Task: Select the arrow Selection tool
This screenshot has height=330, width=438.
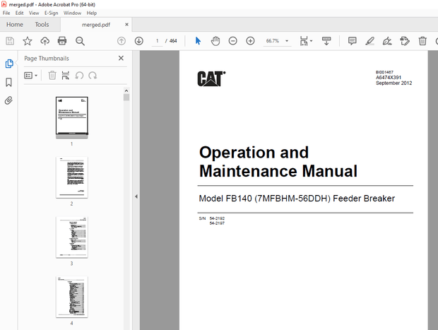Action: coord(198,41)
